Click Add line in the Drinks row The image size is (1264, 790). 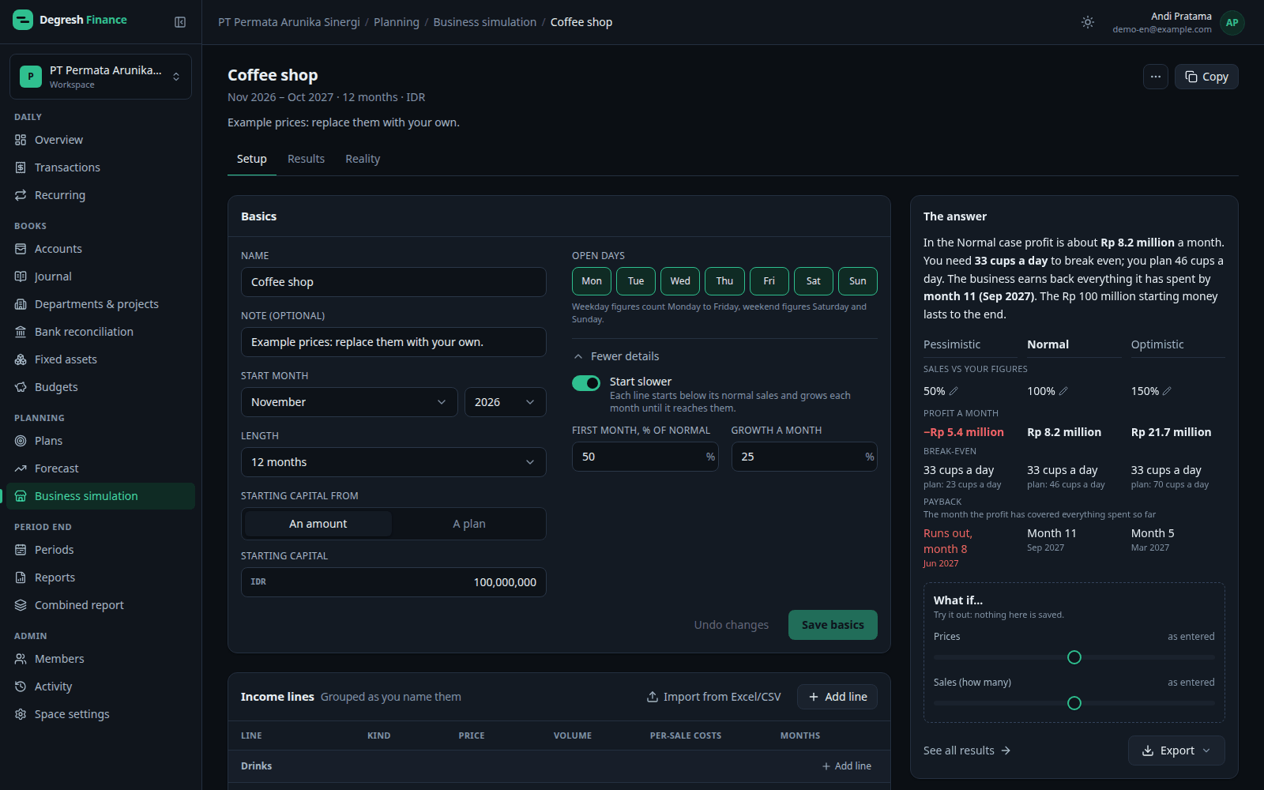click(x=846, y=766)
